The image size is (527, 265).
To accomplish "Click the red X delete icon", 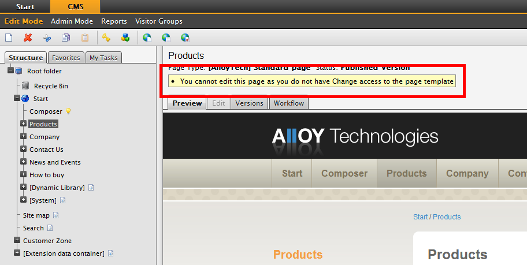I will click(x=28, y=38).
